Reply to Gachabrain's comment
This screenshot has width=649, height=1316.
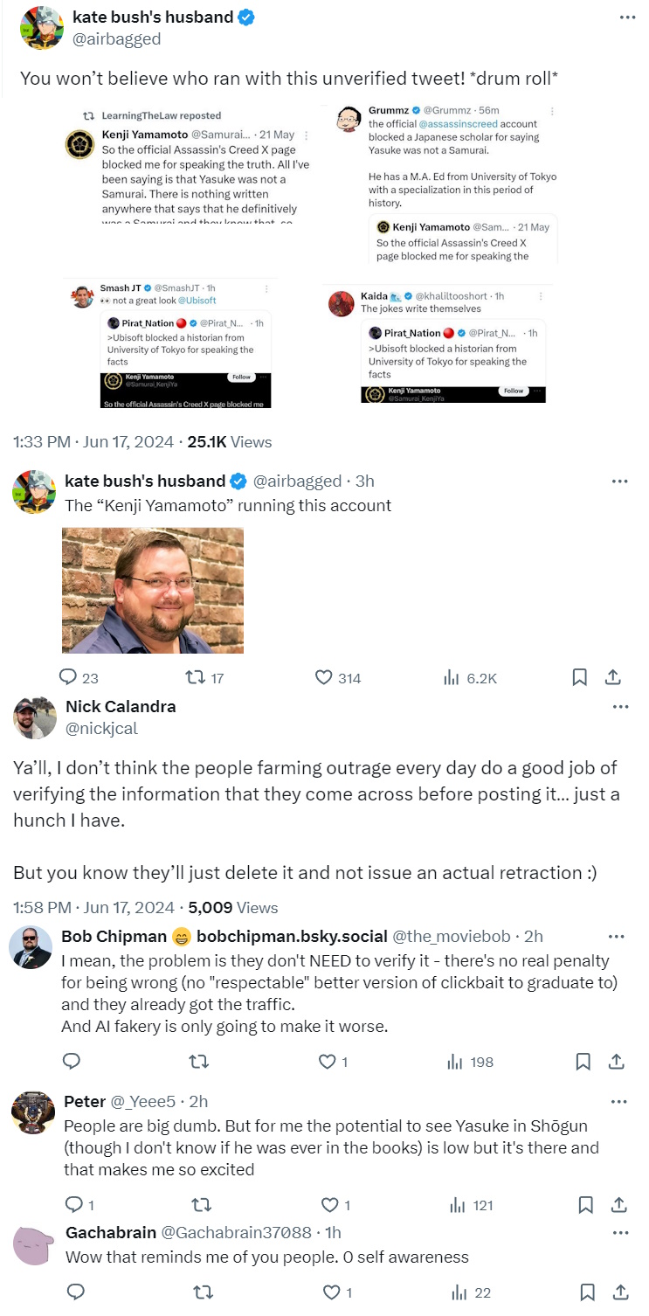coord(75,1292)
